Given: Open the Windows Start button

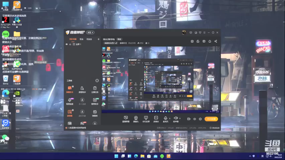Looking at the screenshot, I should click(x=116, y=156).
